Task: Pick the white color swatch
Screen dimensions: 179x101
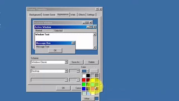Action: (84, 76)
